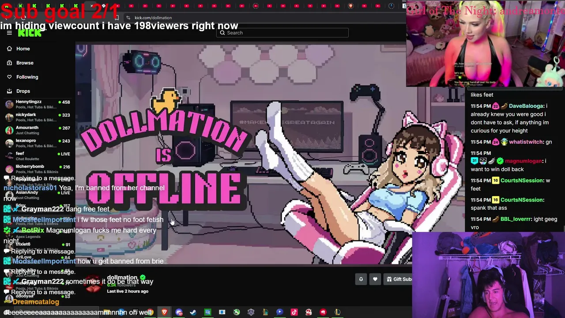Click DaveBalooga username in chat
Image resolution: width=565 pixels, height=318 pixels.
pyautogui.click(x=526, y=106)
